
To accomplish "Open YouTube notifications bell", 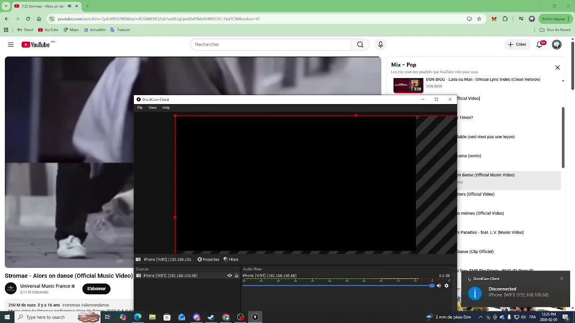I will coord(540,44).
